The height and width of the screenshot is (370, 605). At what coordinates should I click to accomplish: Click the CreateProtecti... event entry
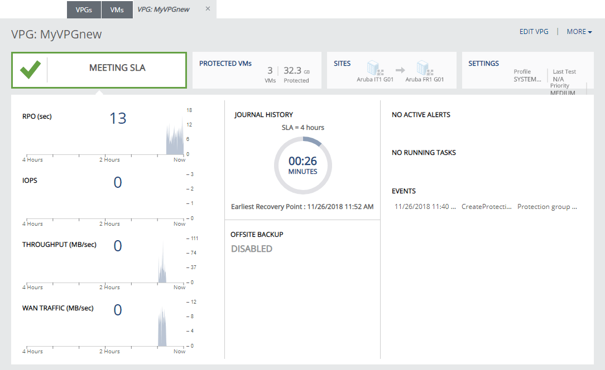coord(487,207)
